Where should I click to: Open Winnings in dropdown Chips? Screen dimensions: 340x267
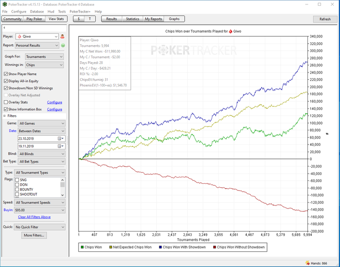(x=44, y=65)
